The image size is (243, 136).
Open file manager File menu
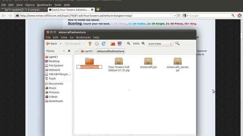[x=48, y=37]
